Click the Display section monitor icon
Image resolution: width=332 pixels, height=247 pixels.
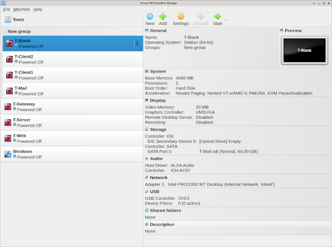pyautogui.click(x=146, y=100)
